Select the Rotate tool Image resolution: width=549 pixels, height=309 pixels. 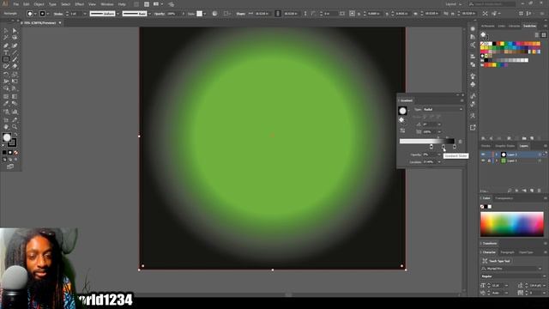[x=6, y=75]
